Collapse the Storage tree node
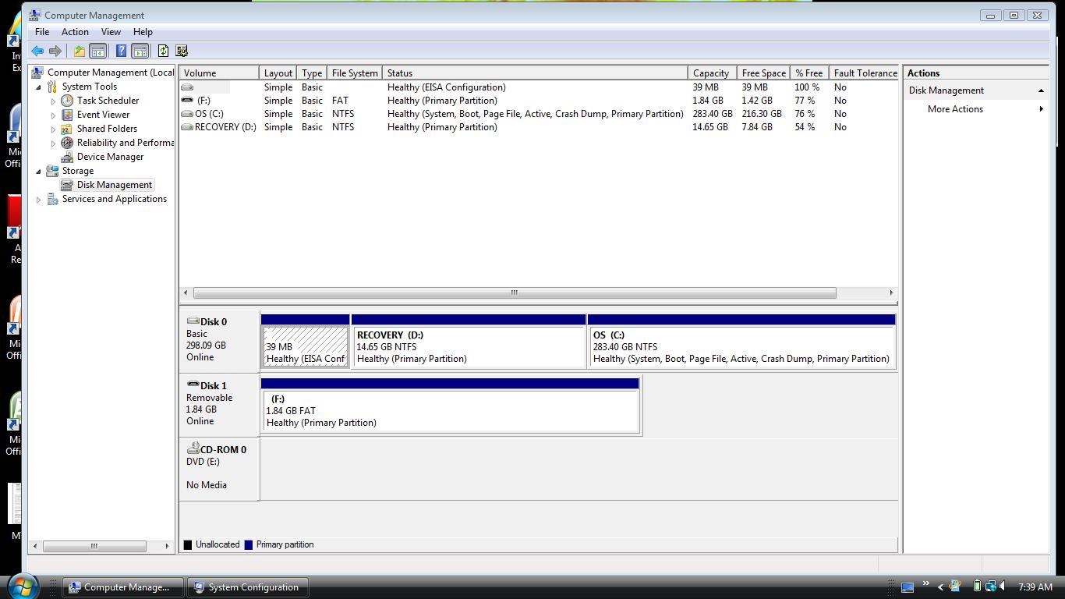This screenshot has height=599, width=1065. 38,171
